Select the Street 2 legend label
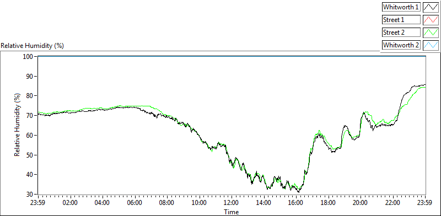 (x=401, y=33)
